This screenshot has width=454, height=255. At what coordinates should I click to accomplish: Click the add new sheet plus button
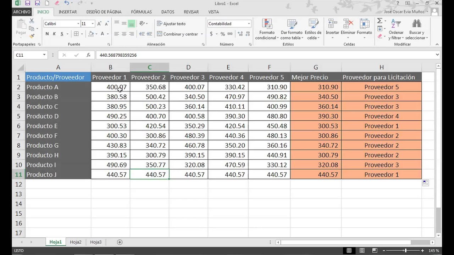pyautogui.click(x=120, y=242)
